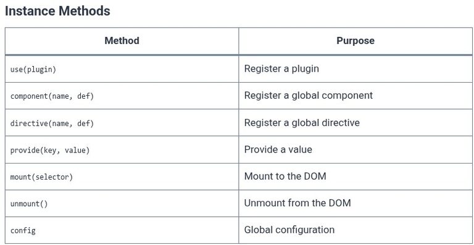Click the component(name, def) code text
The height and width of the screenshot is (245, 474).
[x=52, y=96]
